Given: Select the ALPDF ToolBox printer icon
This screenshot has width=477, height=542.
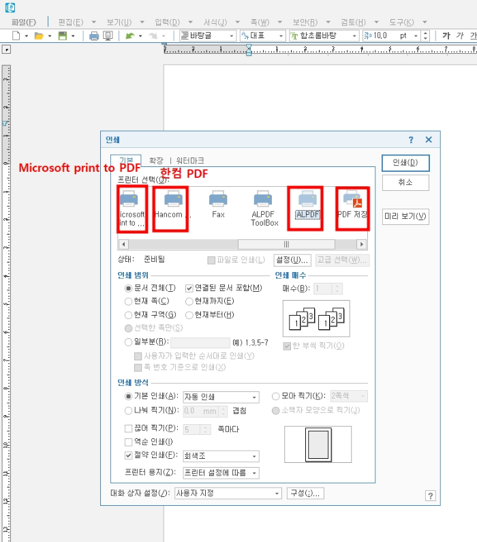Looking at the screenshot, I should pyautogui.click(x=264, y=209).
